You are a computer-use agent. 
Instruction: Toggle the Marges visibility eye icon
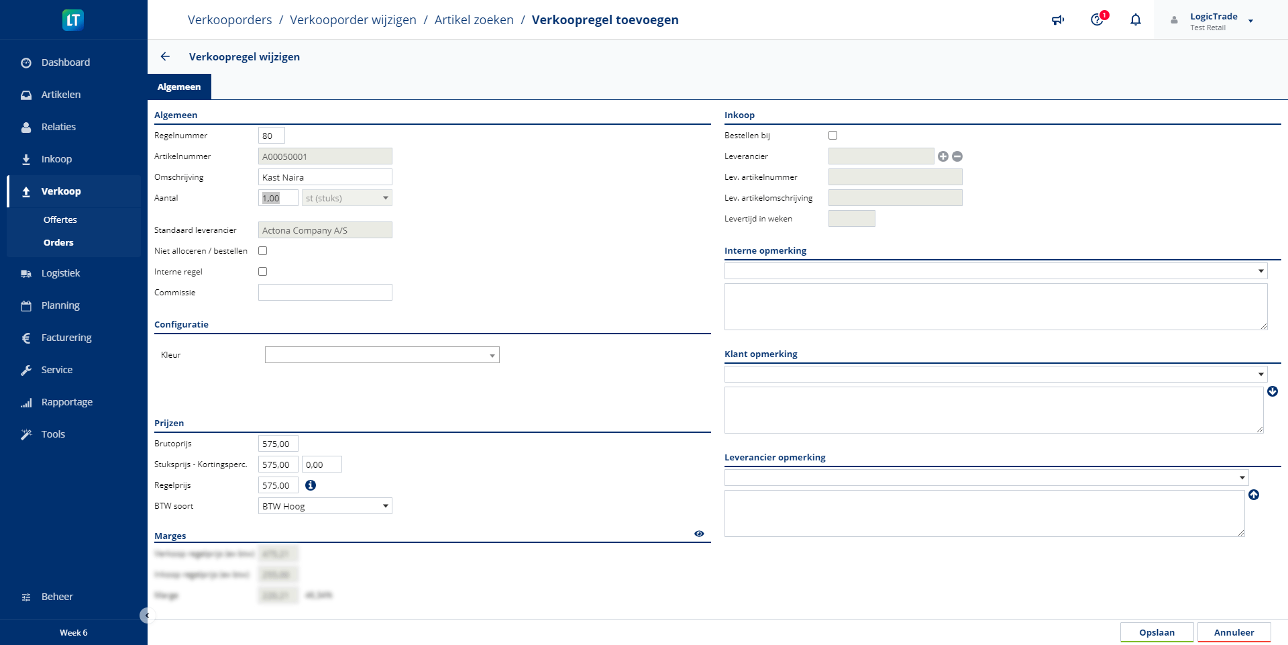point(699,534)
